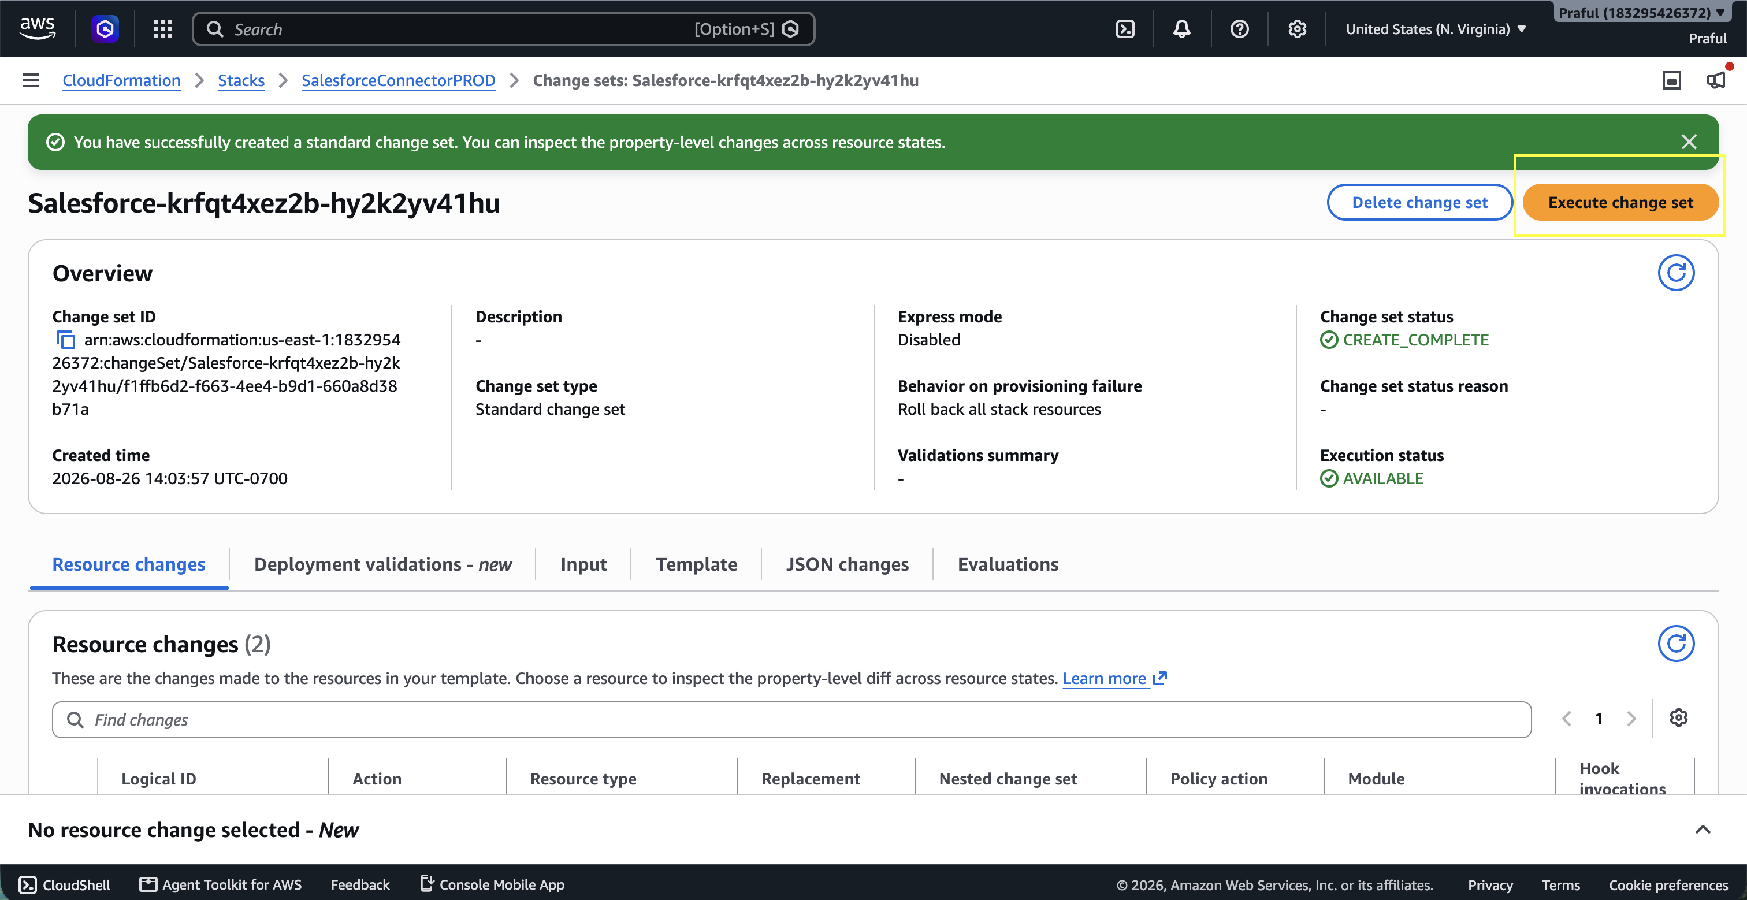Open resource changes table preferences gear
This screenshot has height=900, width=1747.
tap(1678, 717)
